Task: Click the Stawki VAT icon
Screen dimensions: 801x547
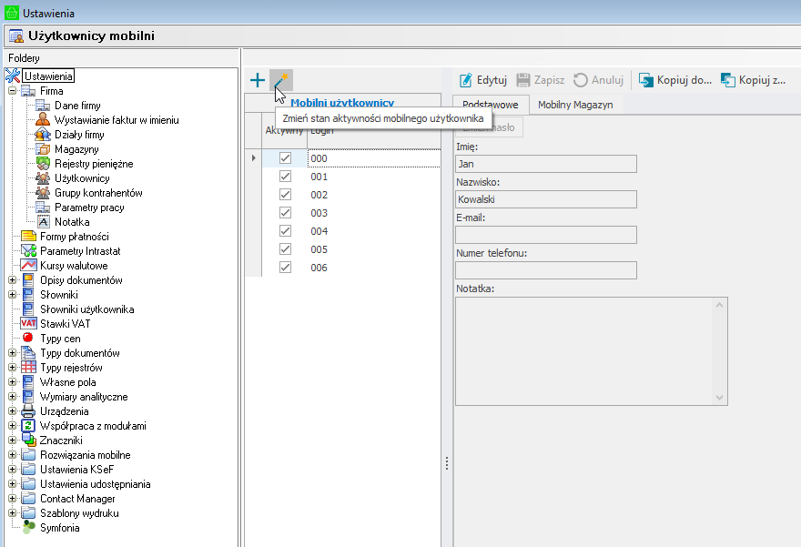Action: point(28,324)
